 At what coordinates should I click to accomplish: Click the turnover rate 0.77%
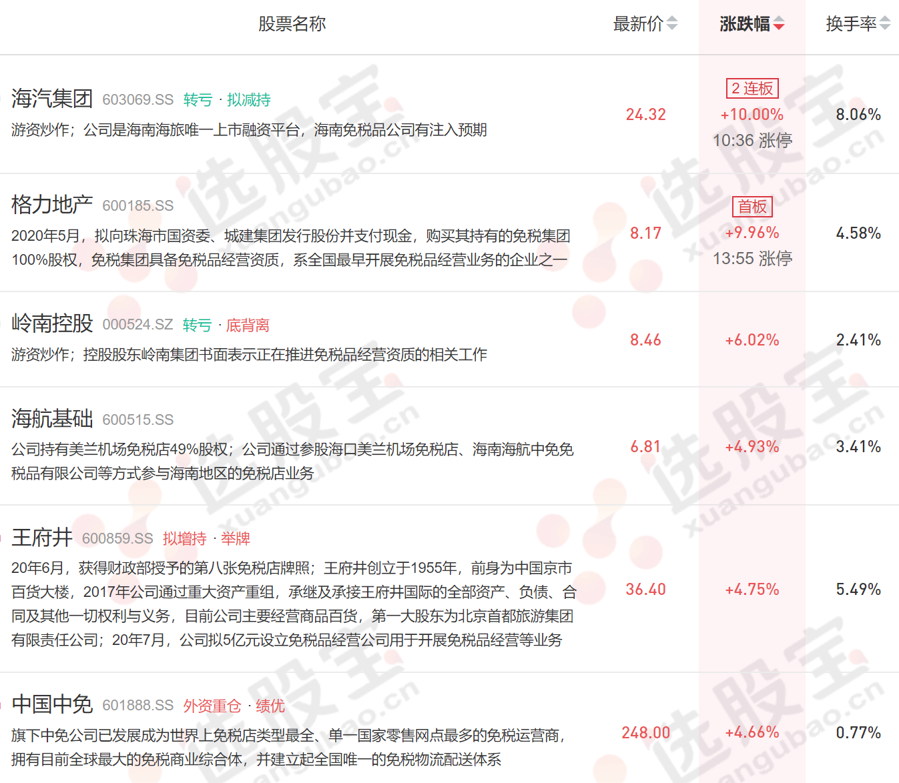(858, 733)
